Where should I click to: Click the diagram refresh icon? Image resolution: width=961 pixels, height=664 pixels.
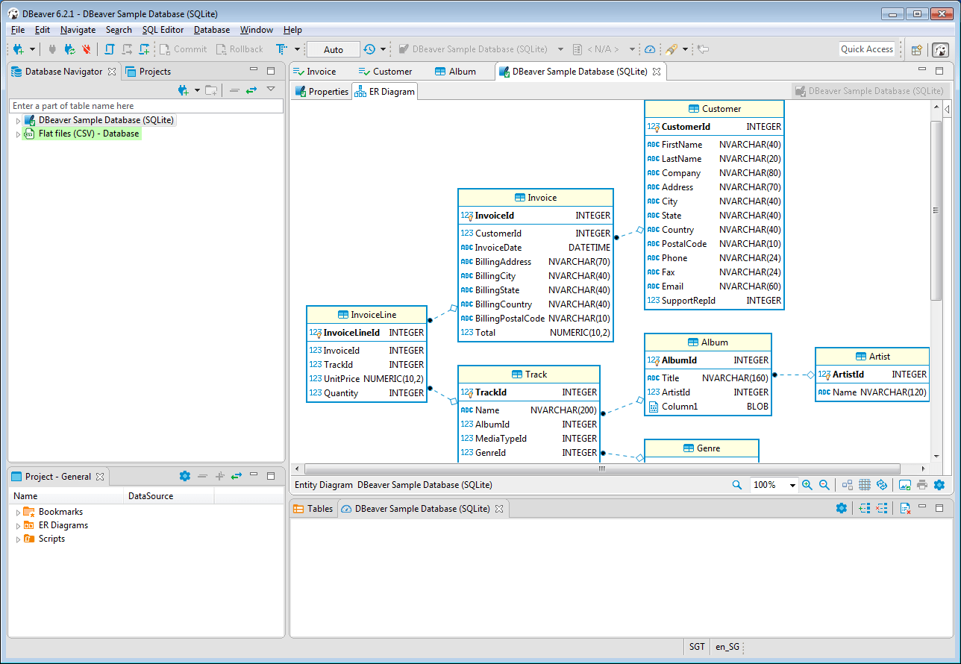[x=882, y=485]
